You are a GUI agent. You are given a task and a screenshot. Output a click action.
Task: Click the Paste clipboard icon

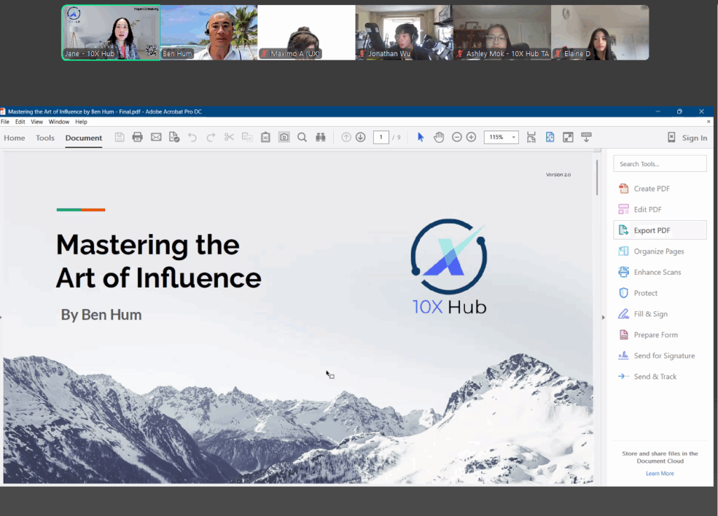tap(266, 137)
